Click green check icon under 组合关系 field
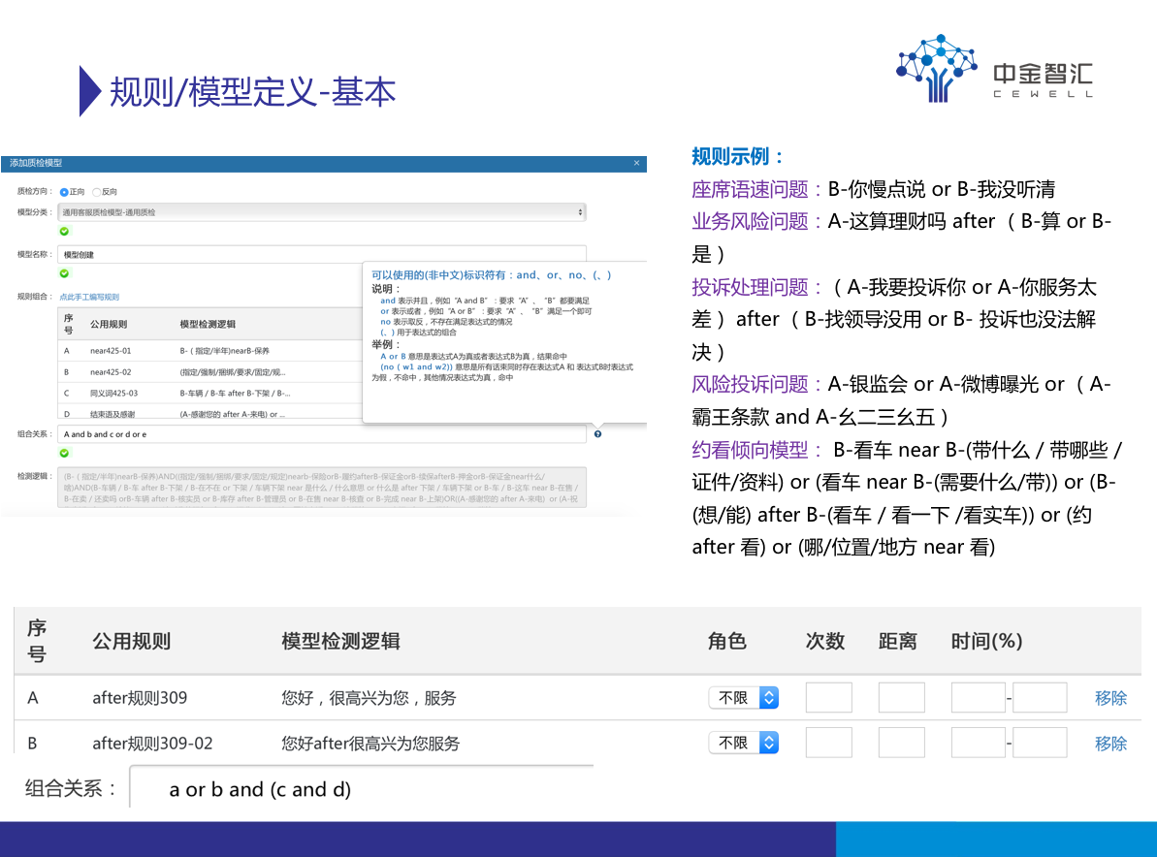 65,453
